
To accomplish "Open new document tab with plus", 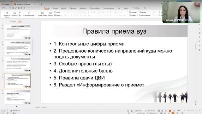I will (41, 4).
